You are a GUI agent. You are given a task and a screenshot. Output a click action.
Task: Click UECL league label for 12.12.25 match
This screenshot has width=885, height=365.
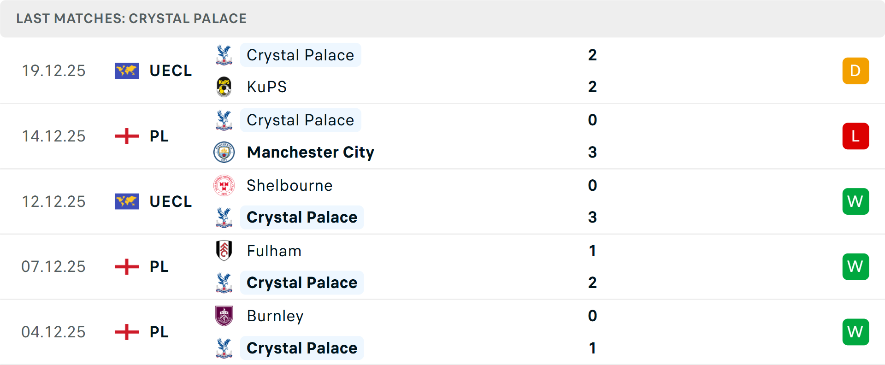coord(171,202)
